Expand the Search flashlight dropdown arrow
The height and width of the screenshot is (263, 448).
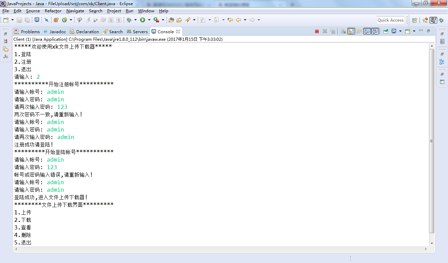coord(194,20)
